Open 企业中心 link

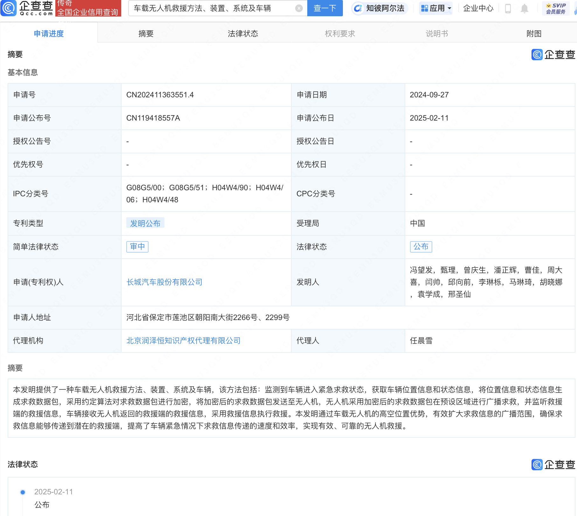click(478, 8)
